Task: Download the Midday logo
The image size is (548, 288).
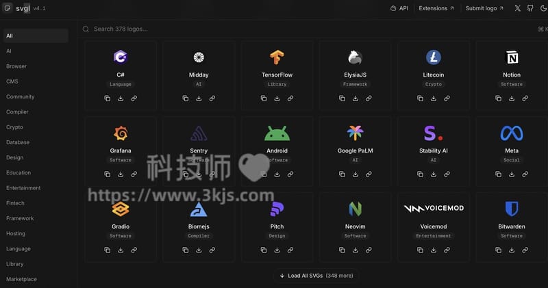Action: [x=199, y=99]
